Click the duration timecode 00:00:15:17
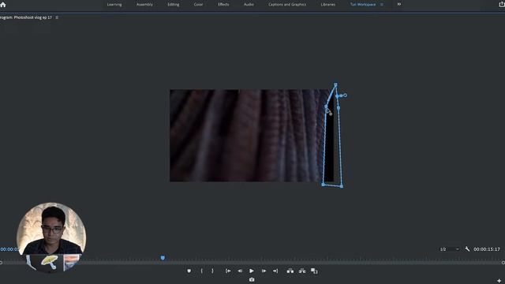Screen dimensions: 505x284 (x=487, y=249)
